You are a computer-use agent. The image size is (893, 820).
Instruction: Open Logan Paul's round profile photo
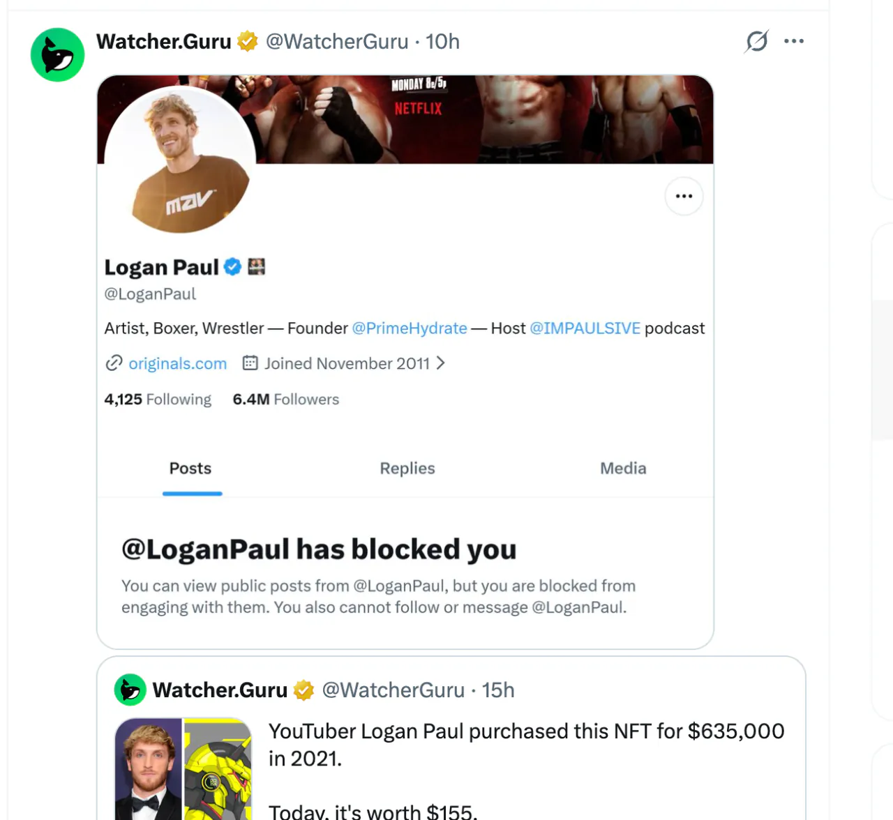pos(180,160)
